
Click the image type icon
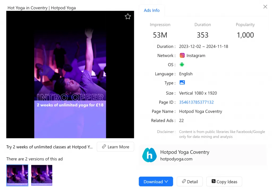pyautogui.click(x=182, y=83)
